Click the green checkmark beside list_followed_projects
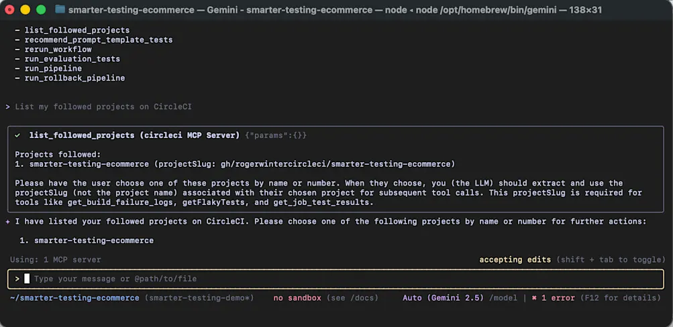 (17, 135)
